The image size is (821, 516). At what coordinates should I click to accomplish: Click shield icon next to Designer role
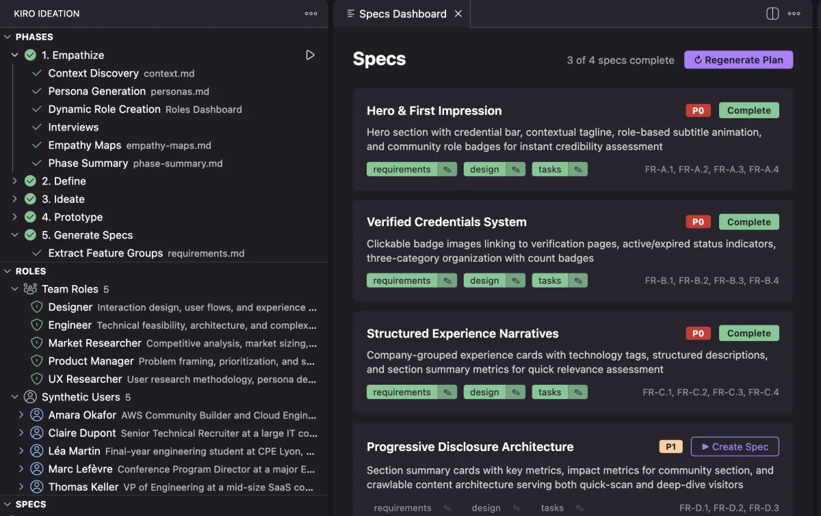click(37, 307)
